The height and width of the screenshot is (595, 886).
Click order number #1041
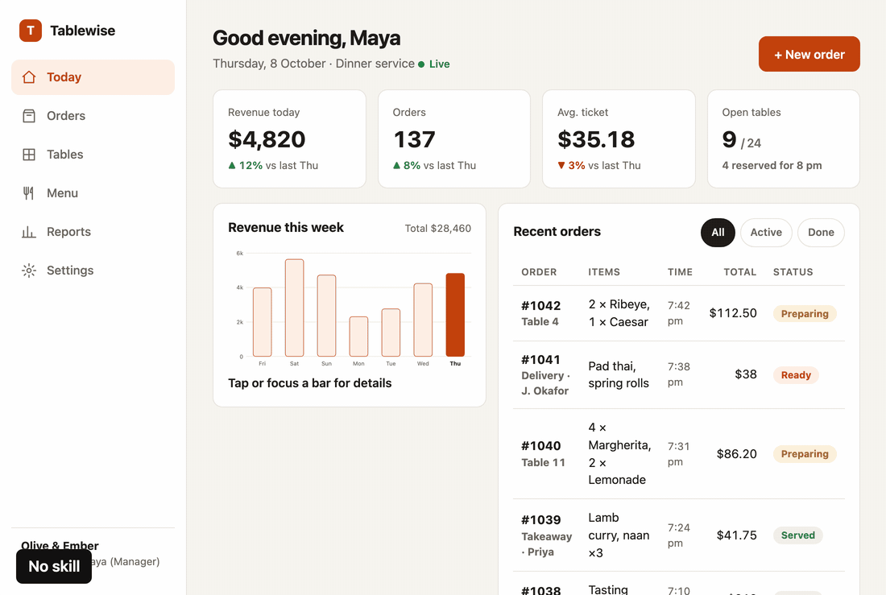coord(540,359)
